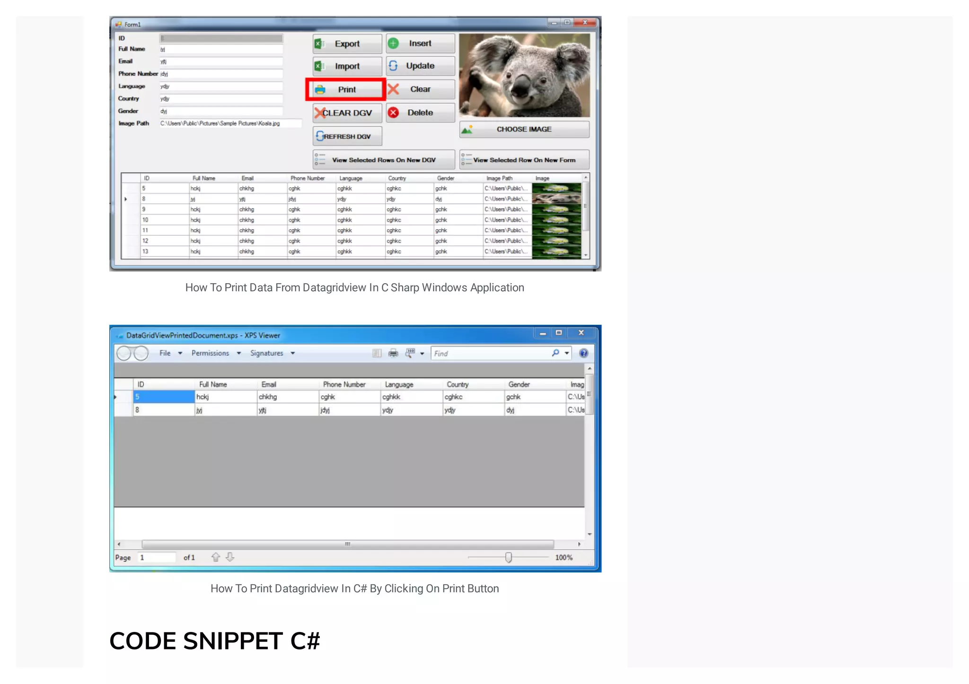
Task: Click the koala thumbnail in row 8 of grid
Action: pyautogui.click(x=556, y=199)
